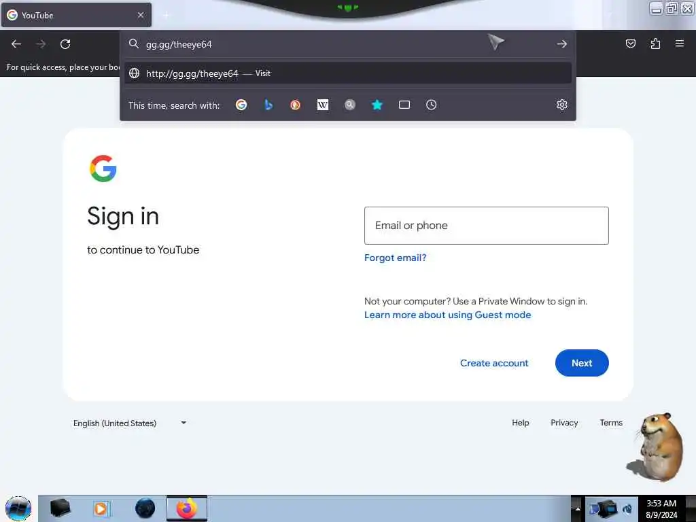The image size is (696, 522).
Task: Click the browser back arrow
Action: pyautogui.click(x=16, y=44)
